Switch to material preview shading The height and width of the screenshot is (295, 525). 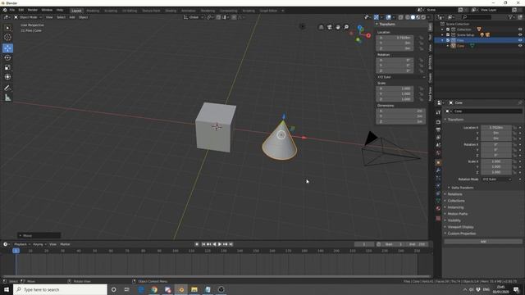418,17
